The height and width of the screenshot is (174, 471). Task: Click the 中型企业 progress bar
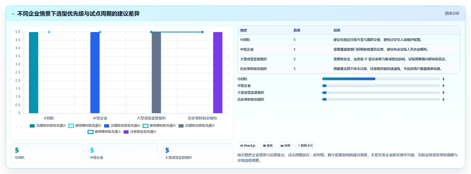click(381, 86)
